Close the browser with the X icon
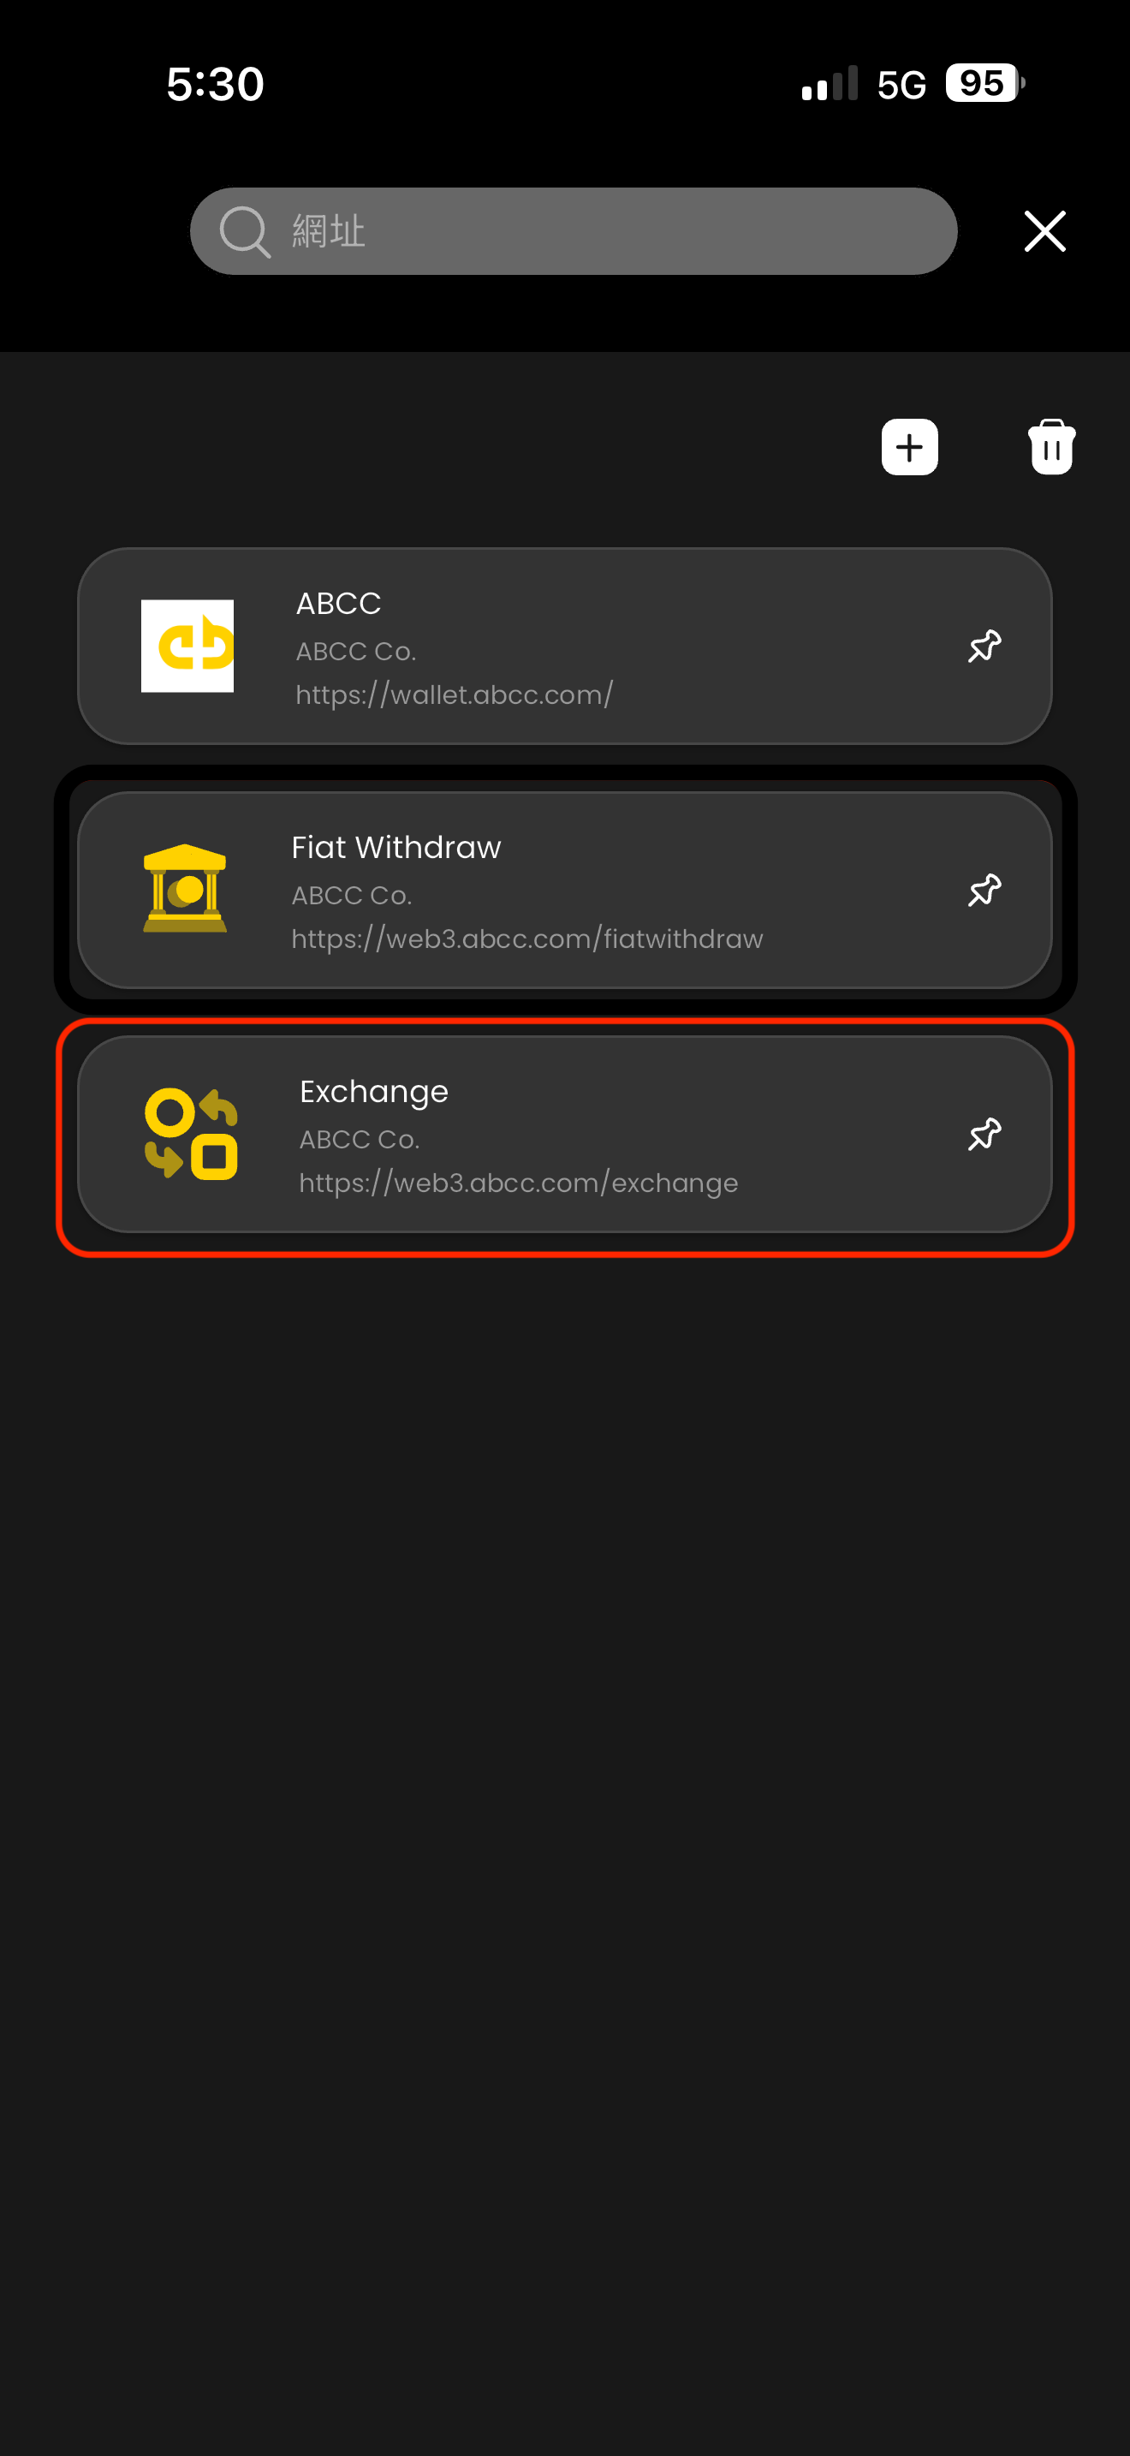 click(x=1044, y=230)
